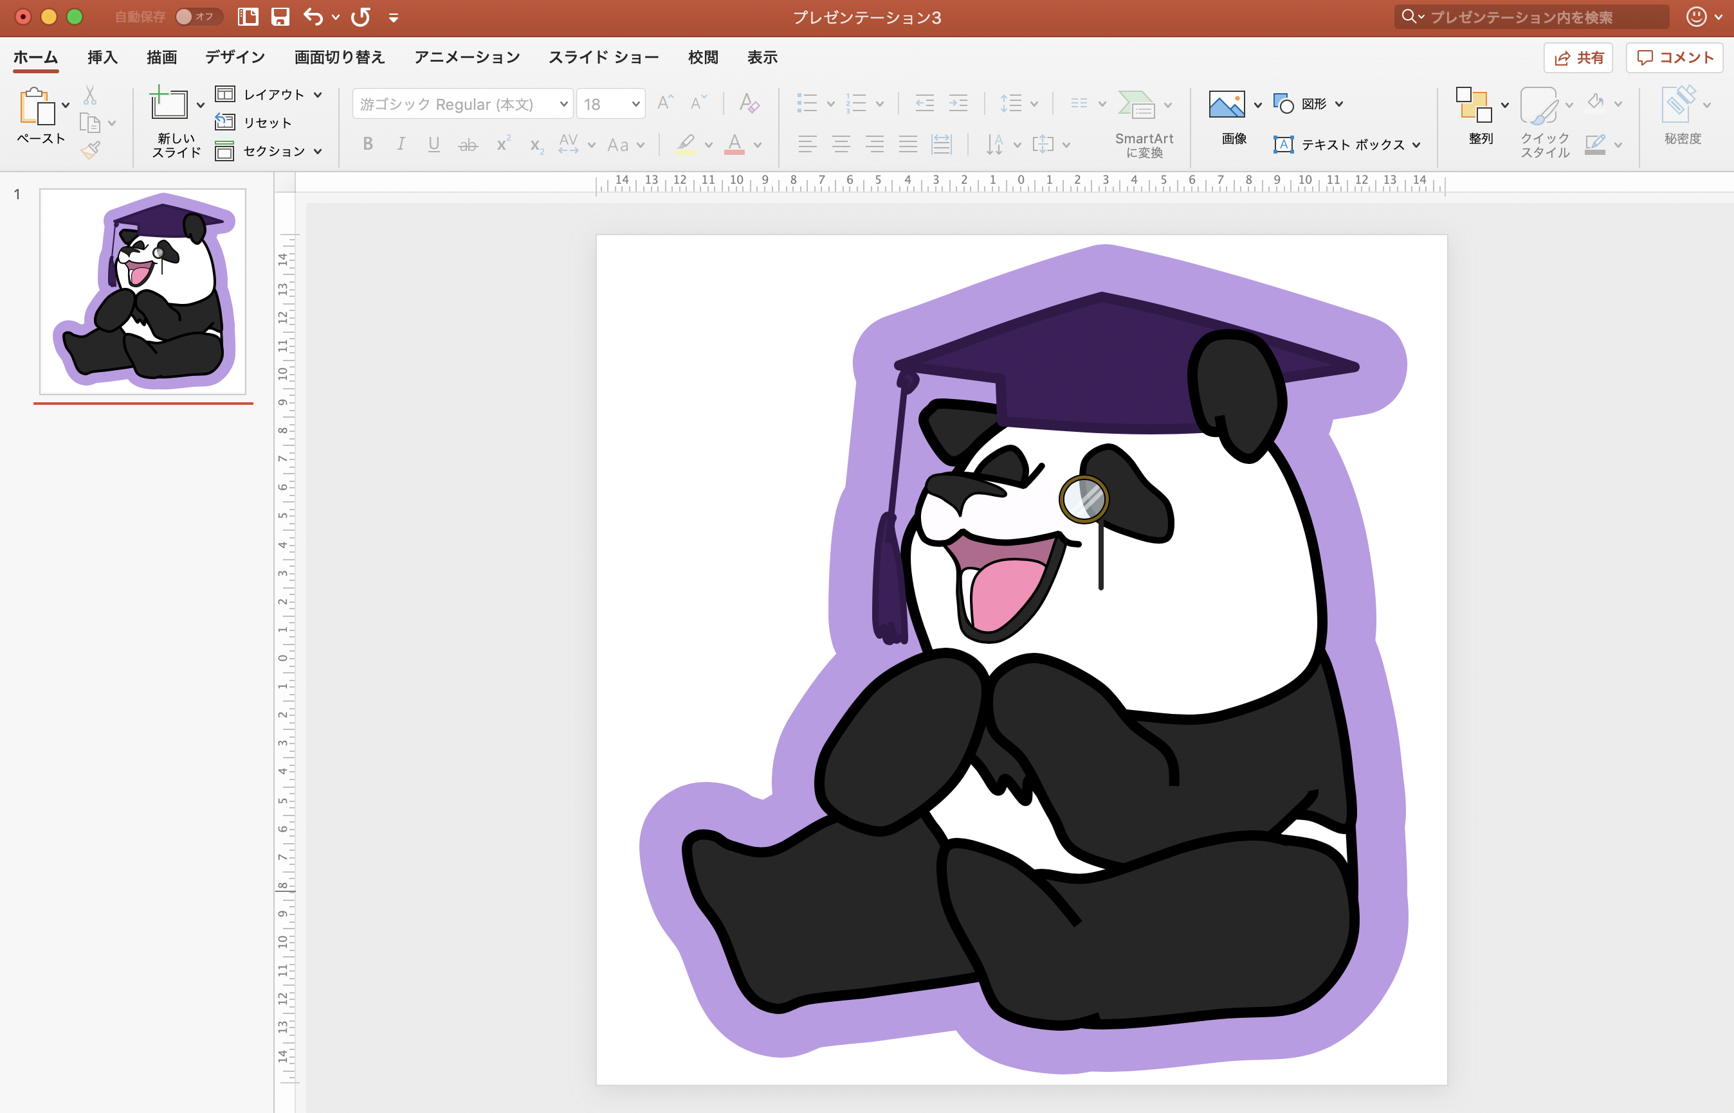Clear all text formatting icon

coord(749,103)
